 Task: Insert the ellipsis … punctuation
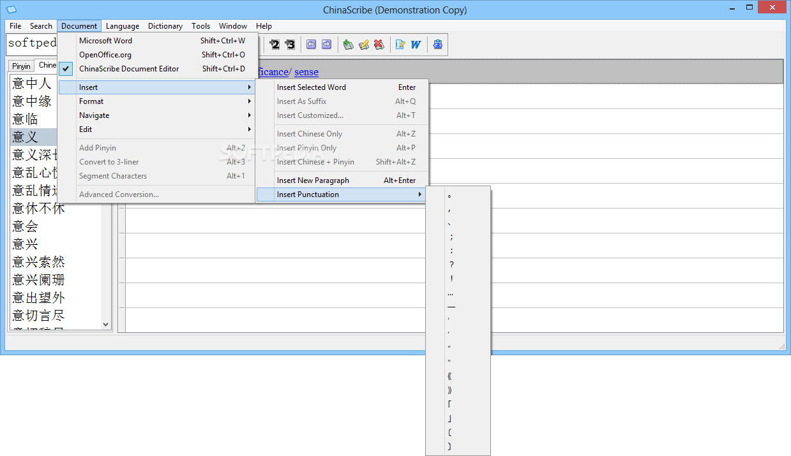458,293
